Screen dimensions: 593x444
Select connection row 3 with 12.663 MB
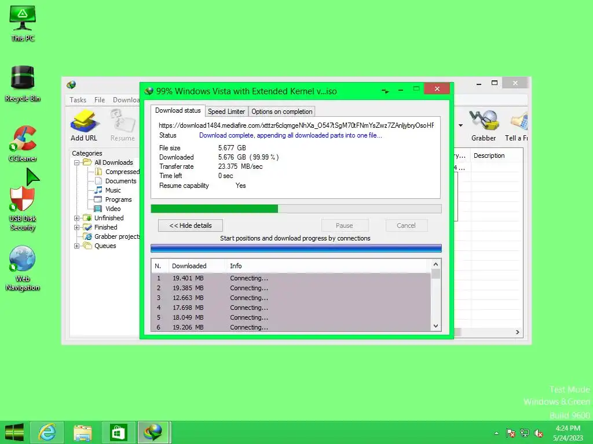pos(291,298)
